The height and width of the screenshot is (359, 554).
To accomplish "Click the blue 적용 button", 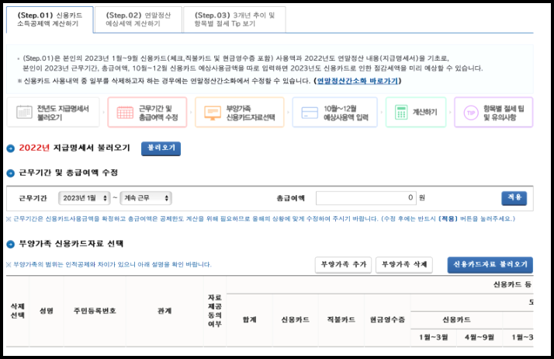I will pos(514,197).
